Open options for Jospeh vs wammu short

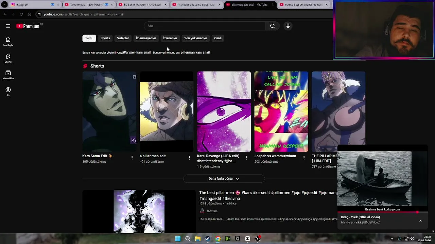pos(304,158)
